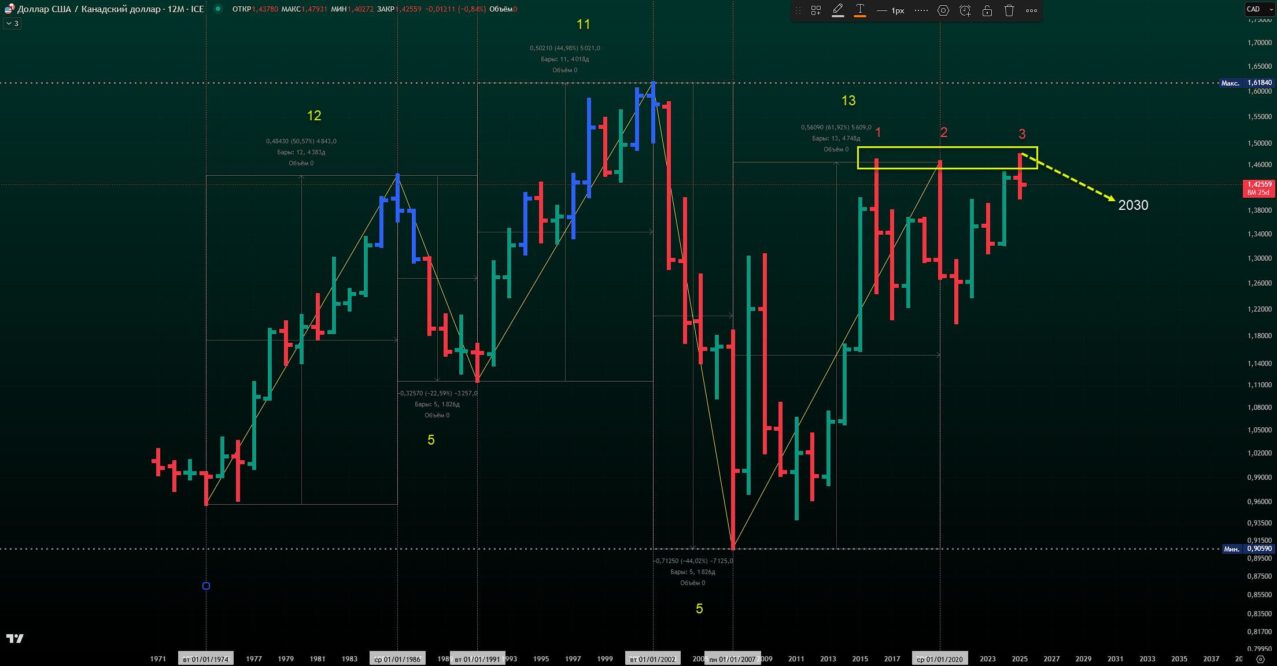This screenshot has height=666, width=1277.
Task: Click the 1,50000 price scale level
Action: 1259,143
